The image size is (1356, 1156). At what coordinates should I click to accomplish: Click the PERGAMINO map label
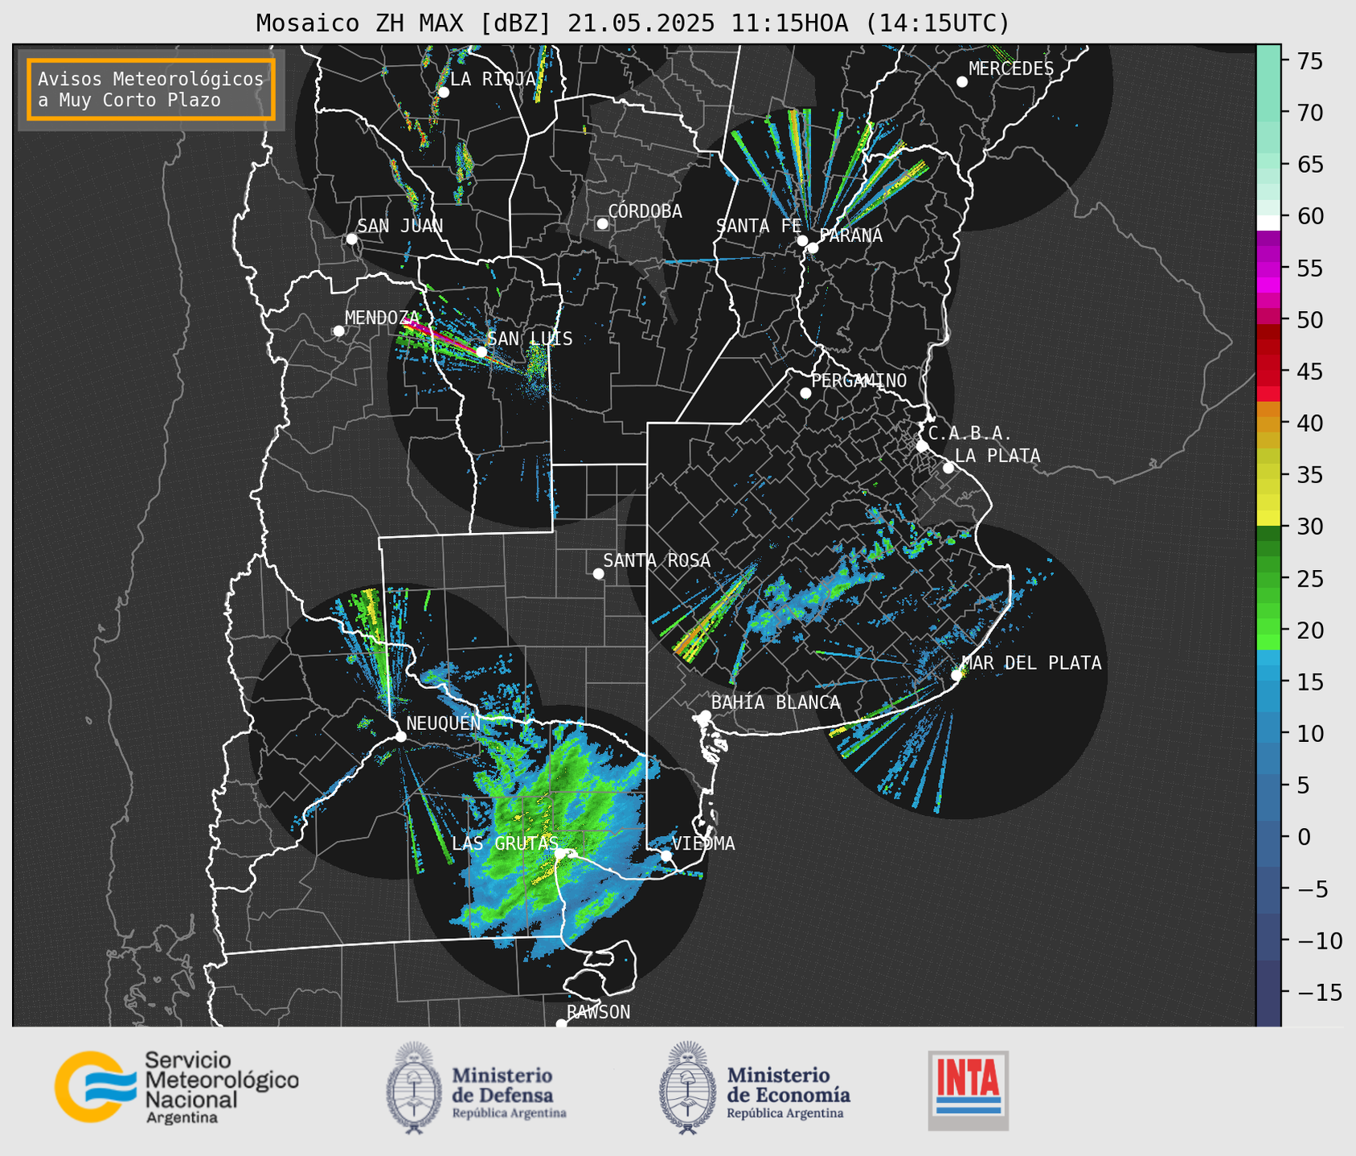858,380
